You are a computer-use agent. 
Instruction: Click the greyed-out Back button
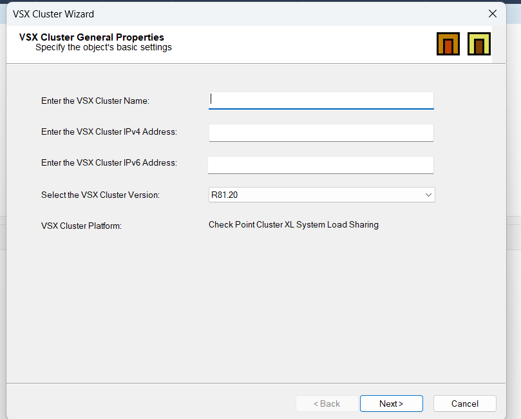(327, 404)
